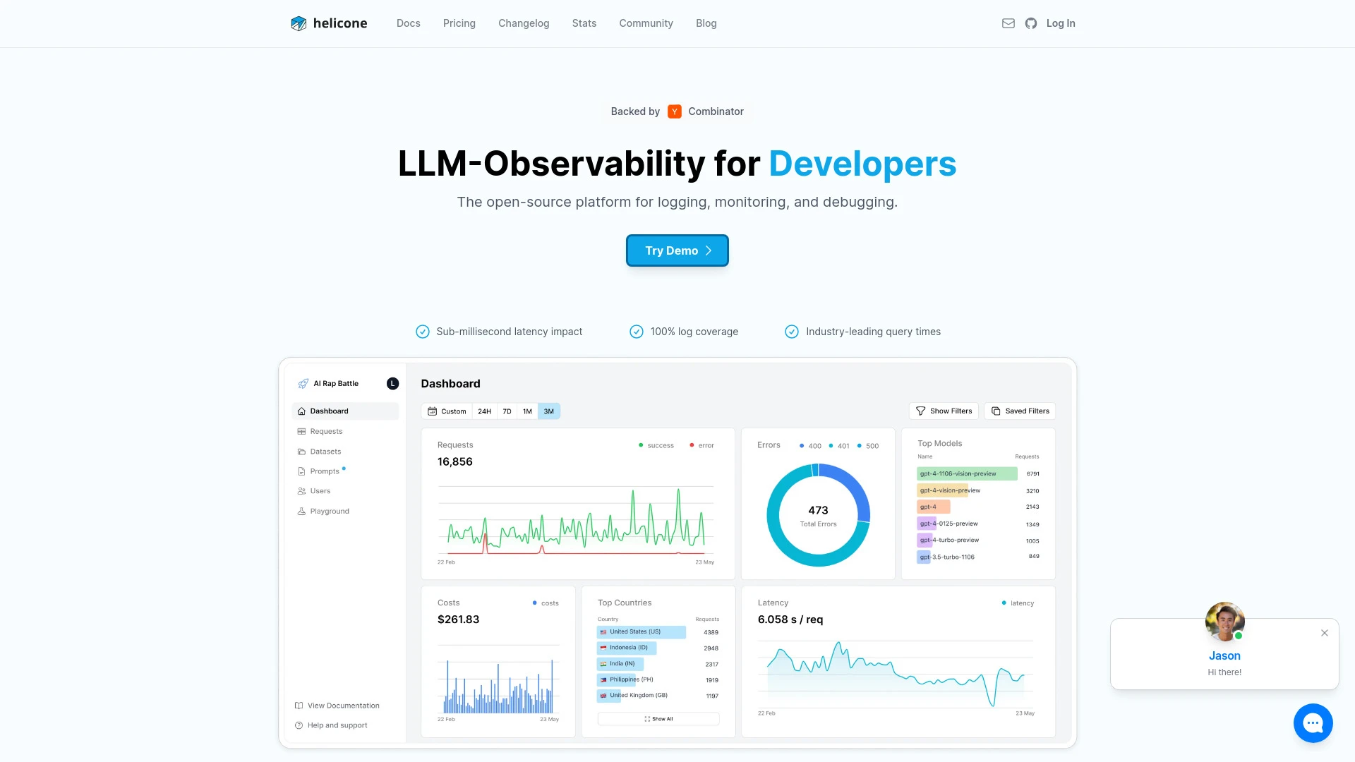Click the Pricing menu item
Screen dimensions: 1355x762
[459, 23]
